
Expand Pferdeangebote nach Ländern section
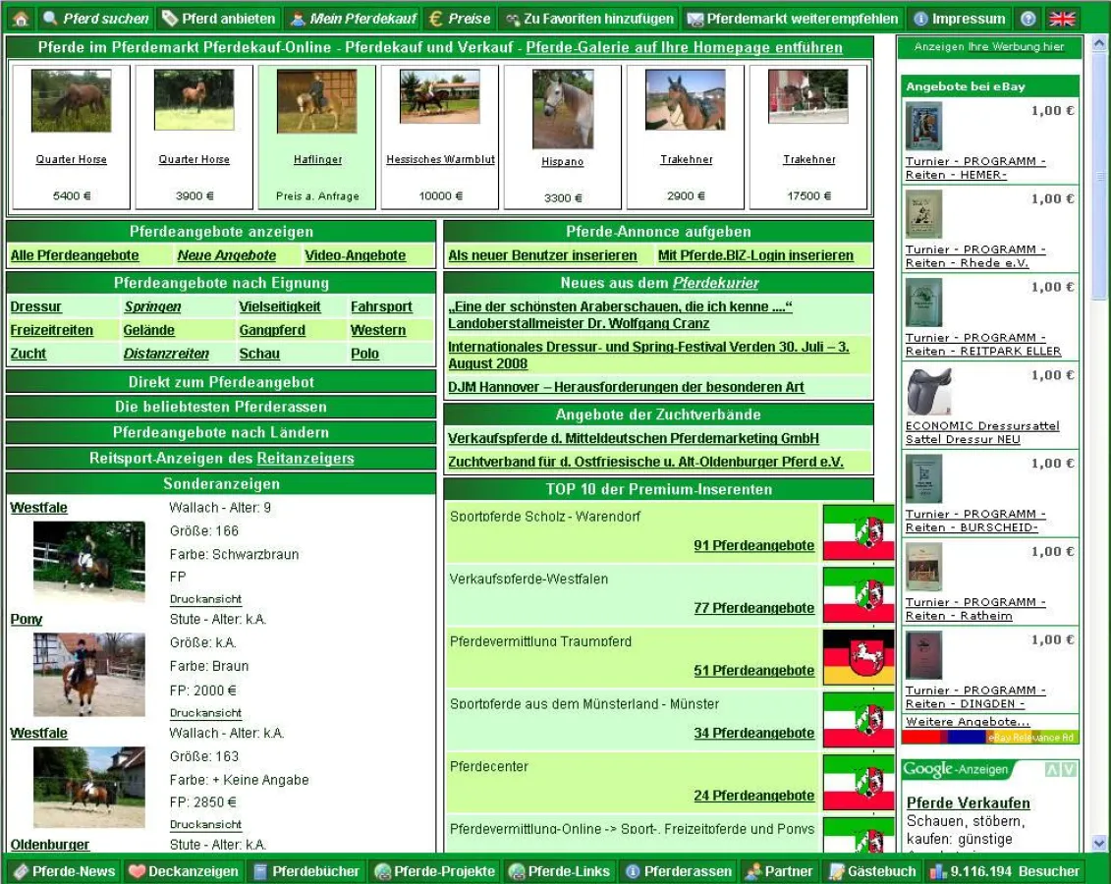221,432
